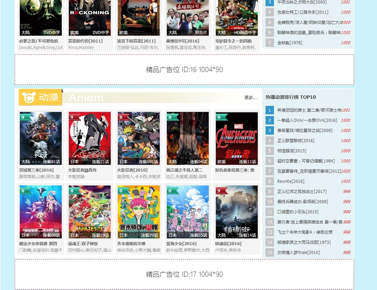Open the 灵域第三季[2016] poster
Viewport: 377px width, 290px height.
[x=41, y=138]
